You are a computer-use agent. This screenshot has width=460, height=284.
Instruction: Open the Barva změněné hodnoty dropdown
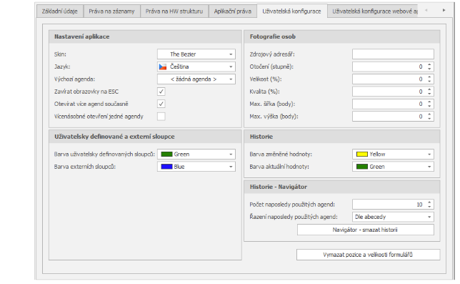click(393, 155)
